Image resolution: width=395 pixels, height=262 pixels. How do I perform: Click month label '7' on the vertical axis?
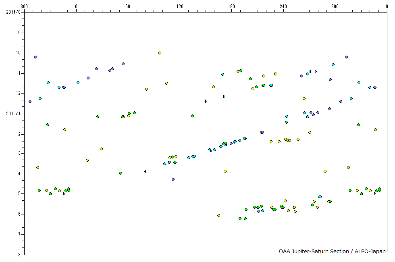pos(19,234)
